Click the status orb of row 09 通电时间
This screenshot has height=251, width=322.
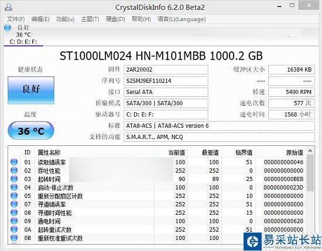(x=14, y=221)
